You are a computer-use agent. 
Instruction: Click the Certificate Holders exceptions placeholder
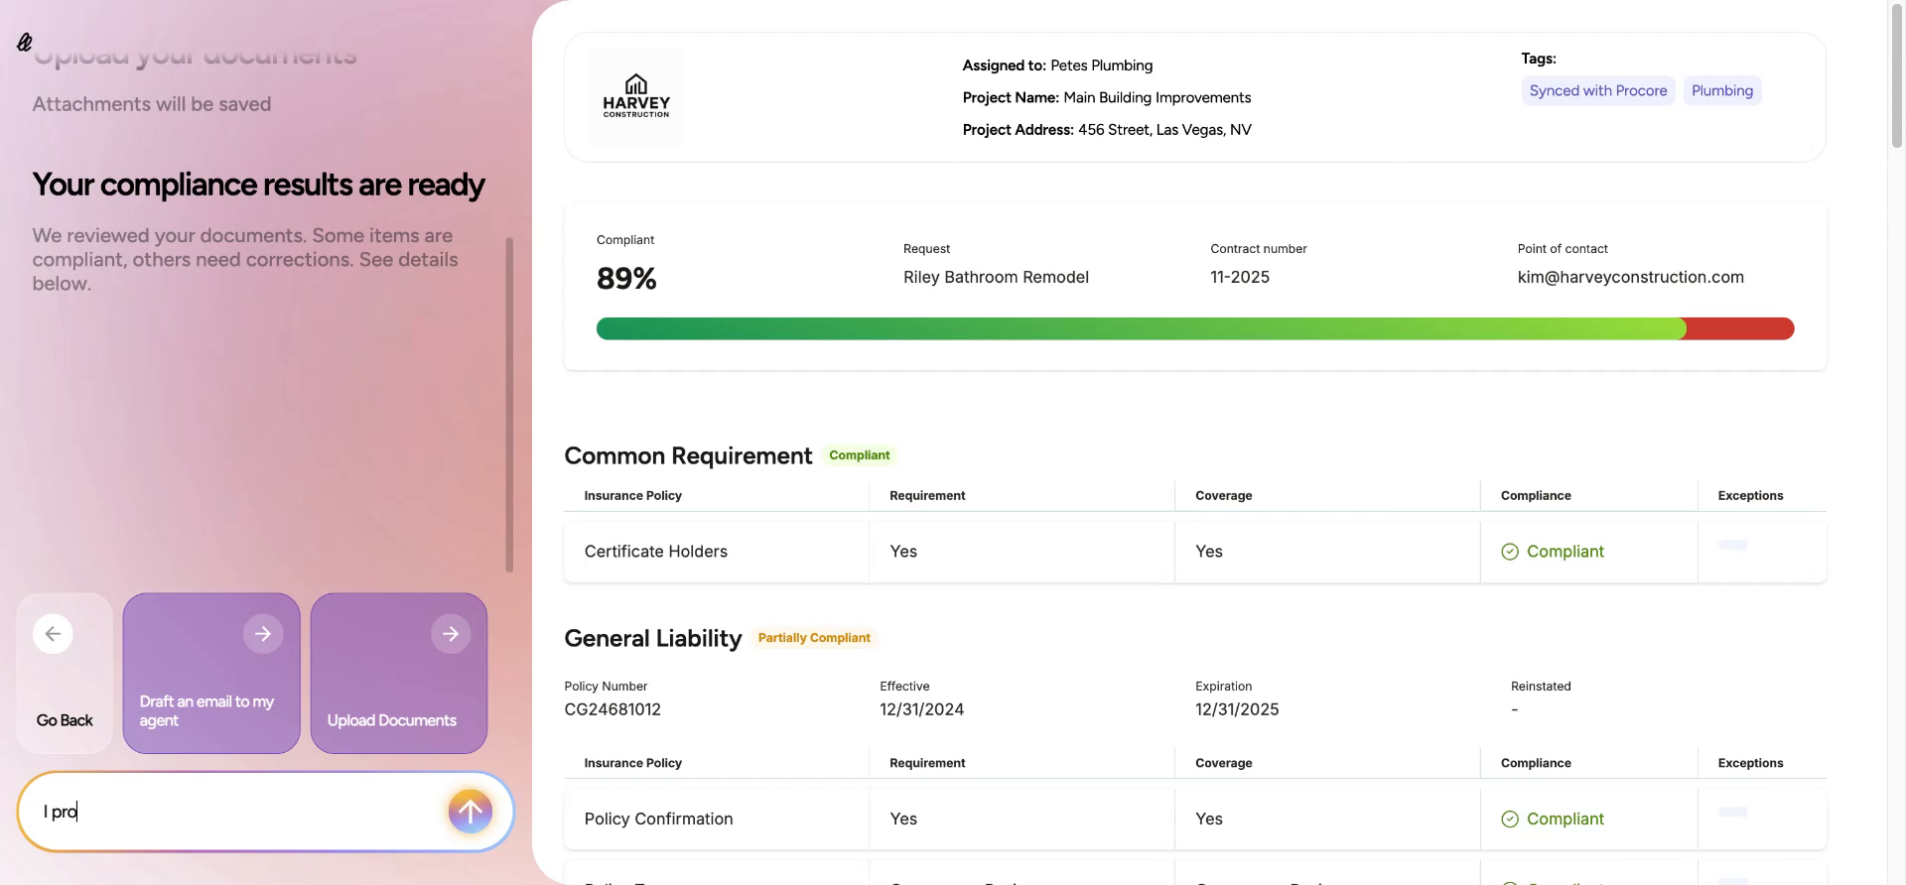coord(1732,546)
